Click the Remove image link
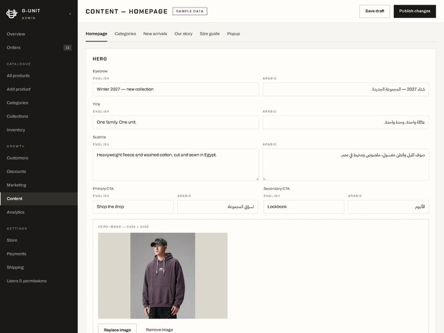The height and width of the screenshot is (333, 444). [159, 330]
